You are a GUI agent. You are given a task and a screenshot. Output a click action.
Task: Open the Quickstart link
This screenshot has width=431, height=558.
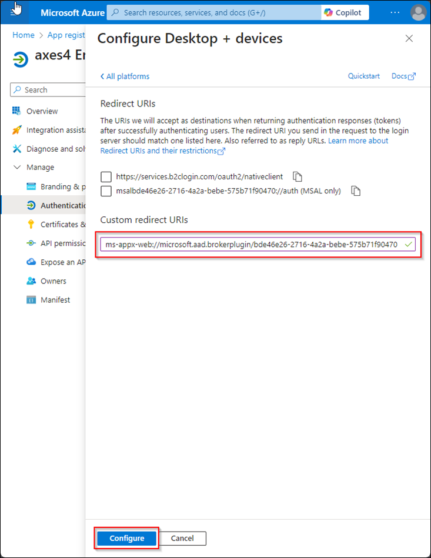[x=364, y=76]
